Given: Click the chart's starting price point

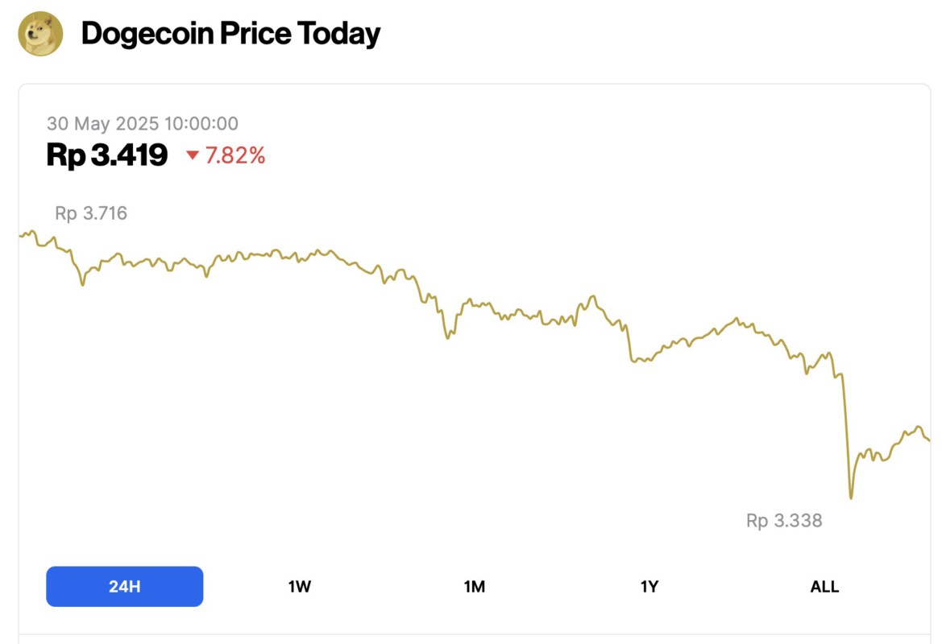Looking at the screenshot, I should 20,236.
